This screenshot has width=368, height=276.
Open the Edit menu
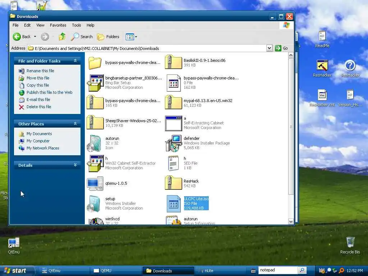point(27,25)
